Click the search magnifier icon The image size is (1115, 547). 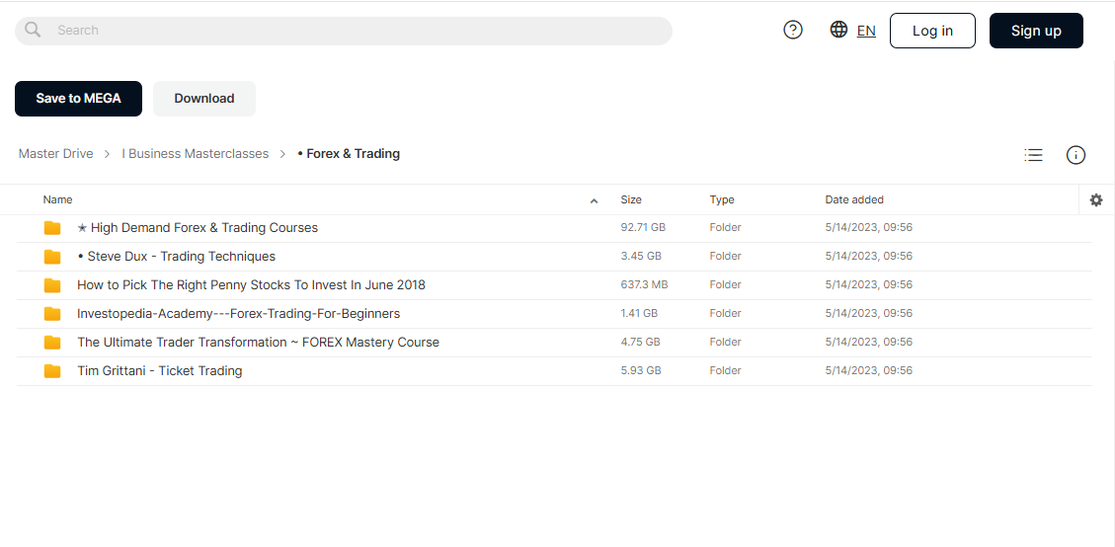tap(33, 30)
